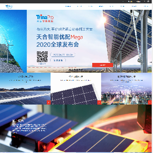Click red link under solar cell text
Viewport: 153px width, 153px height.
coord(15,137)
